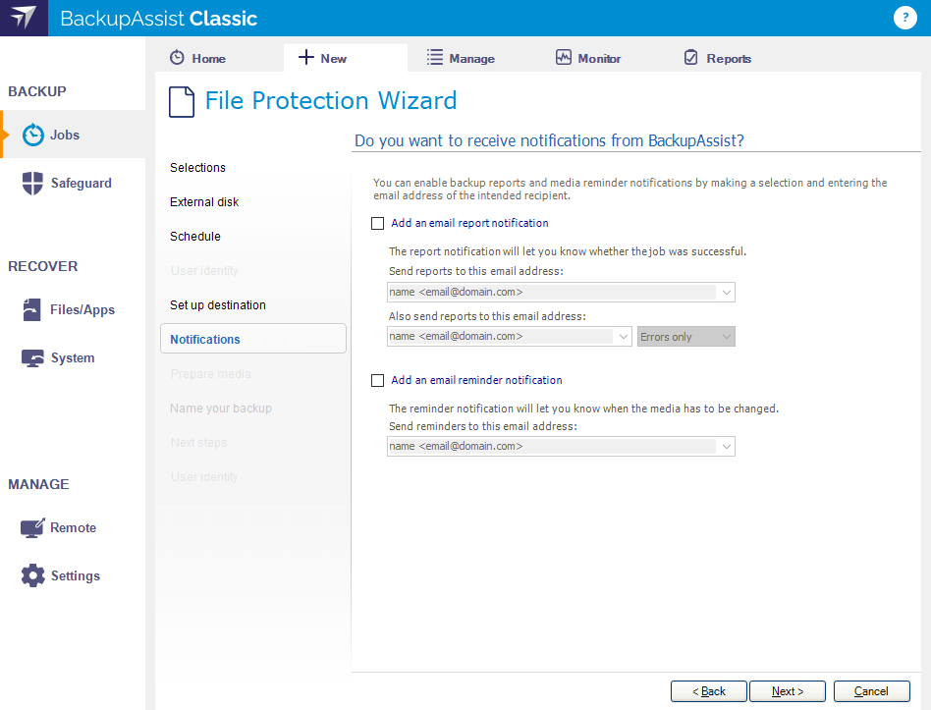931x710 pixels.
Task: Open the Manage tab
Action: [461, 58]
